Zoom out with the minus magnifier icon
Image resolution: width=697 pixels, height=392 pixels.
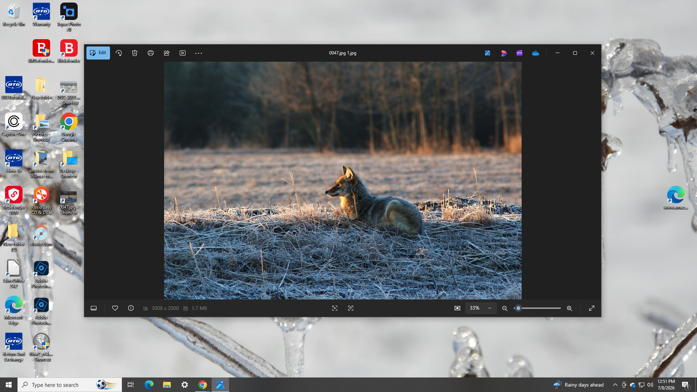[505, 308]
